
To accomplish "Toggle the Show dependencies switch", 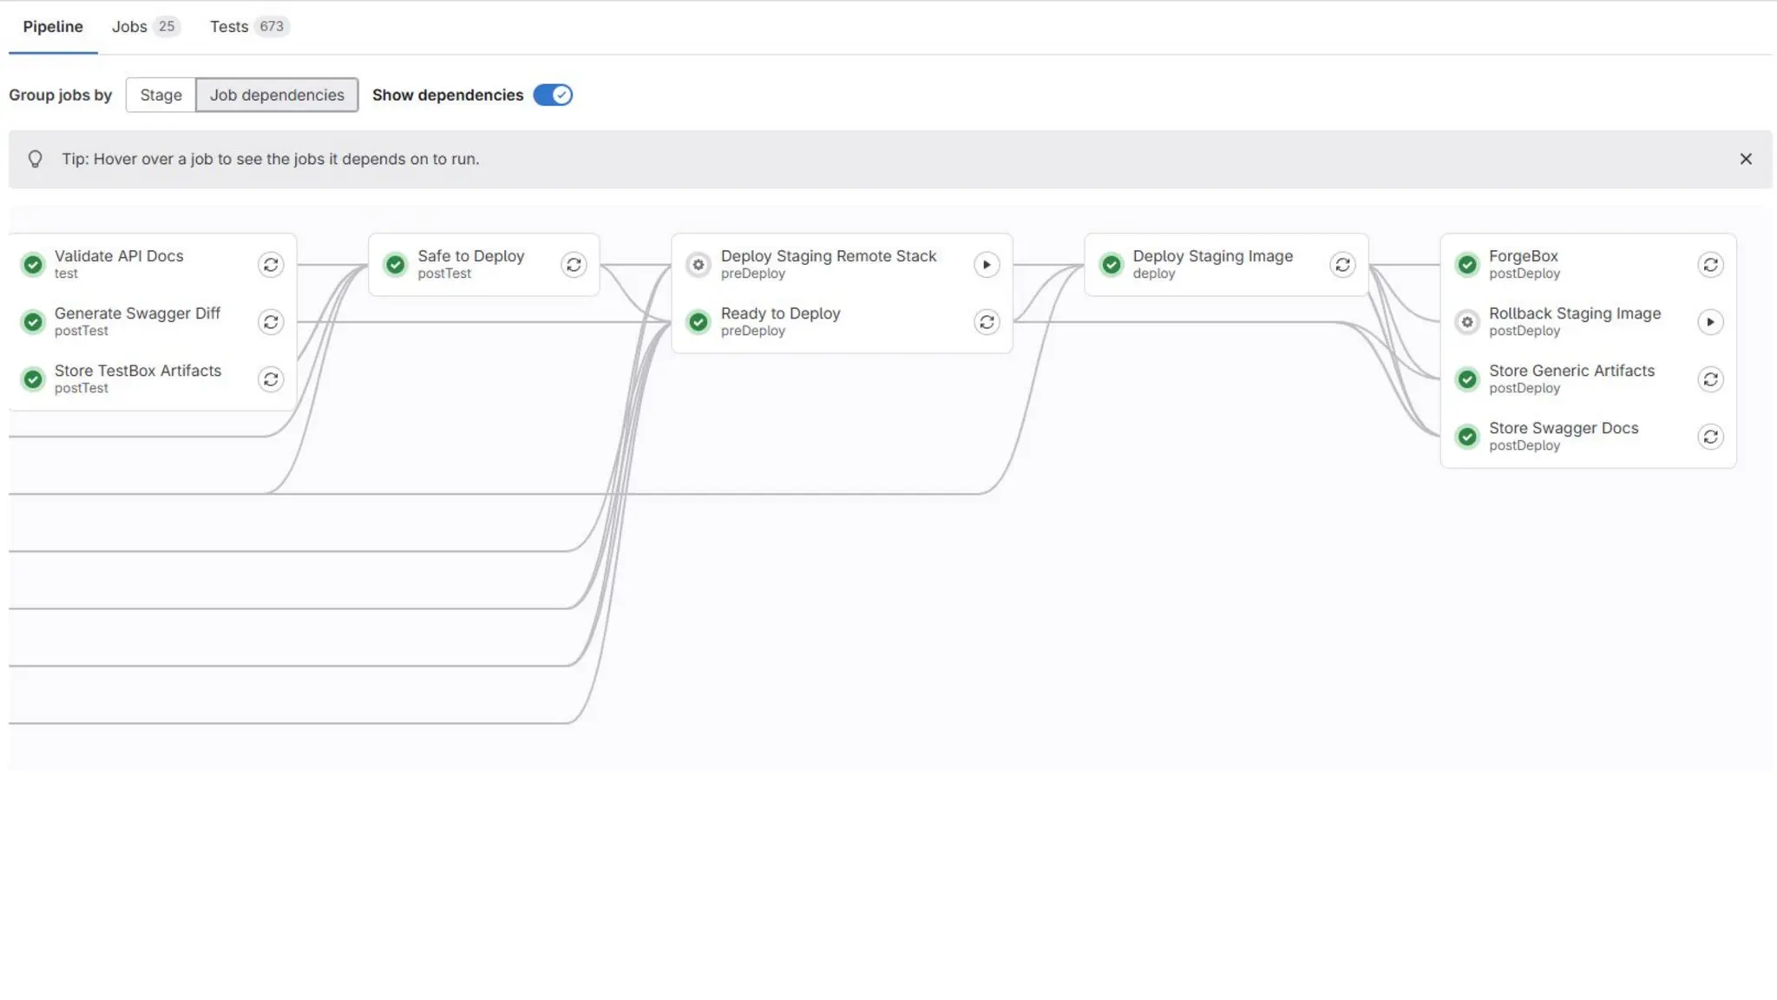I will tap(553, 95).
